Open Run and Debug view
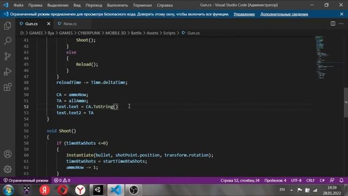Viewport: 348px width, 196px height. pyautogui.click(x=8, y=71)
